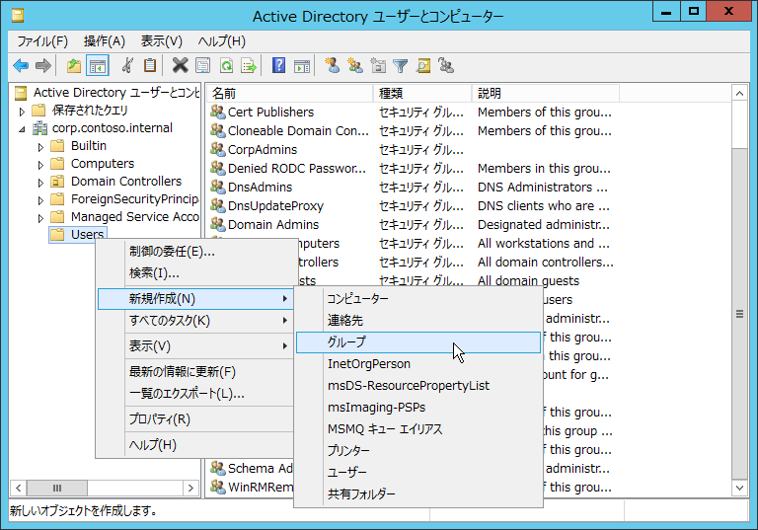Select コンピューター in the submenu
Image resolution: width=758 pixels, height=530 pixels.
[x=418, y=299]
